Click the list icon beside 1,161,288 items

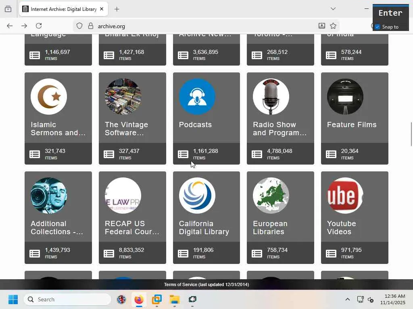tap(183, 154)
